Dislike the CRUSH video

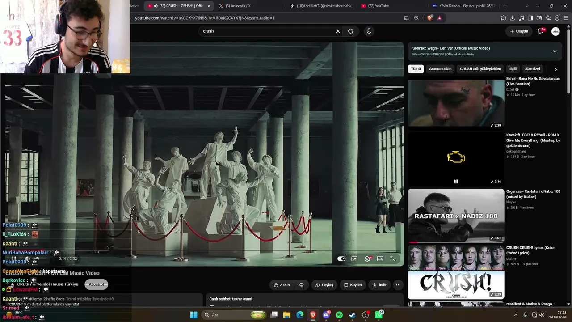pos(302,285)
